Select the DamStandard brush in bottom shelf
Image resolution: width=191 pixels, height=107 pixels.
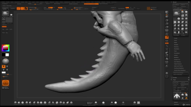tap(45, 103)
